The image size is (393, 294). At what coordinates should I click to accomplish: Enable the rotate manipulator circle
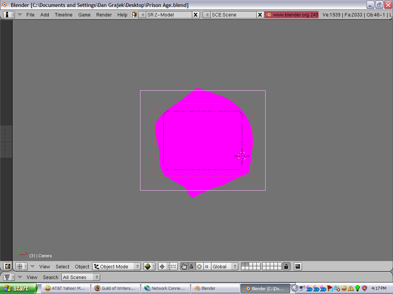199,266
